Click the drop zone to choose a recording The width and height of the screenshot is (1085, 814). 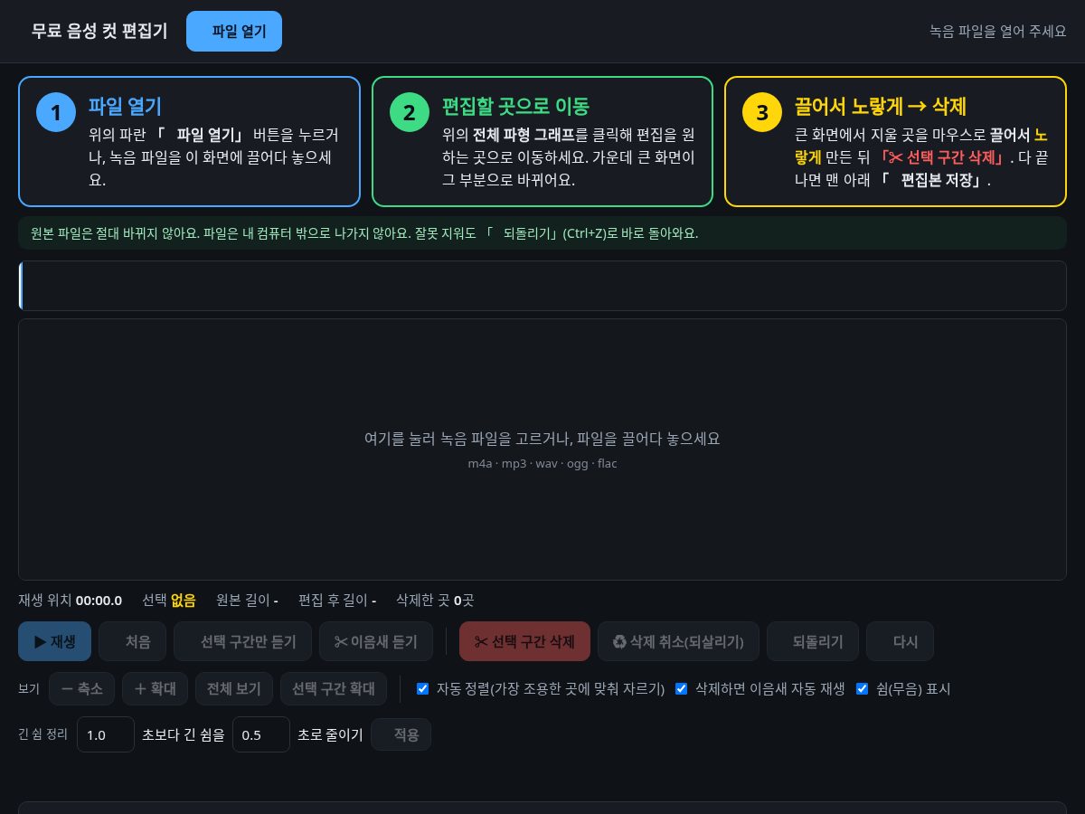542,449
